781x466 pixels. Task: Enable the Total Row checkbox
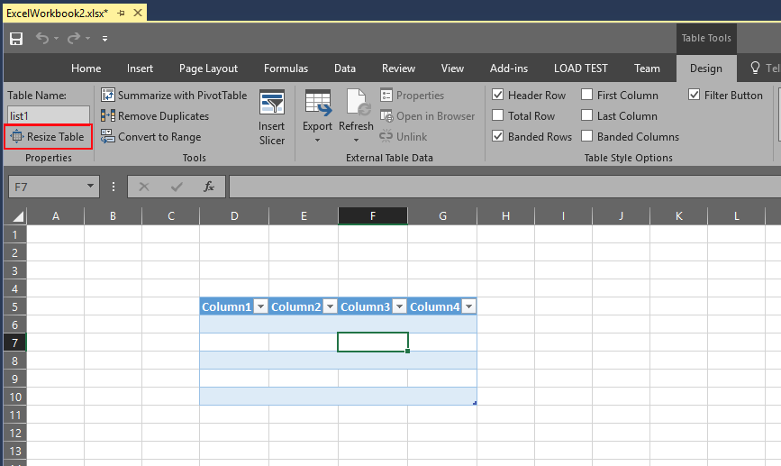[497, 115]
